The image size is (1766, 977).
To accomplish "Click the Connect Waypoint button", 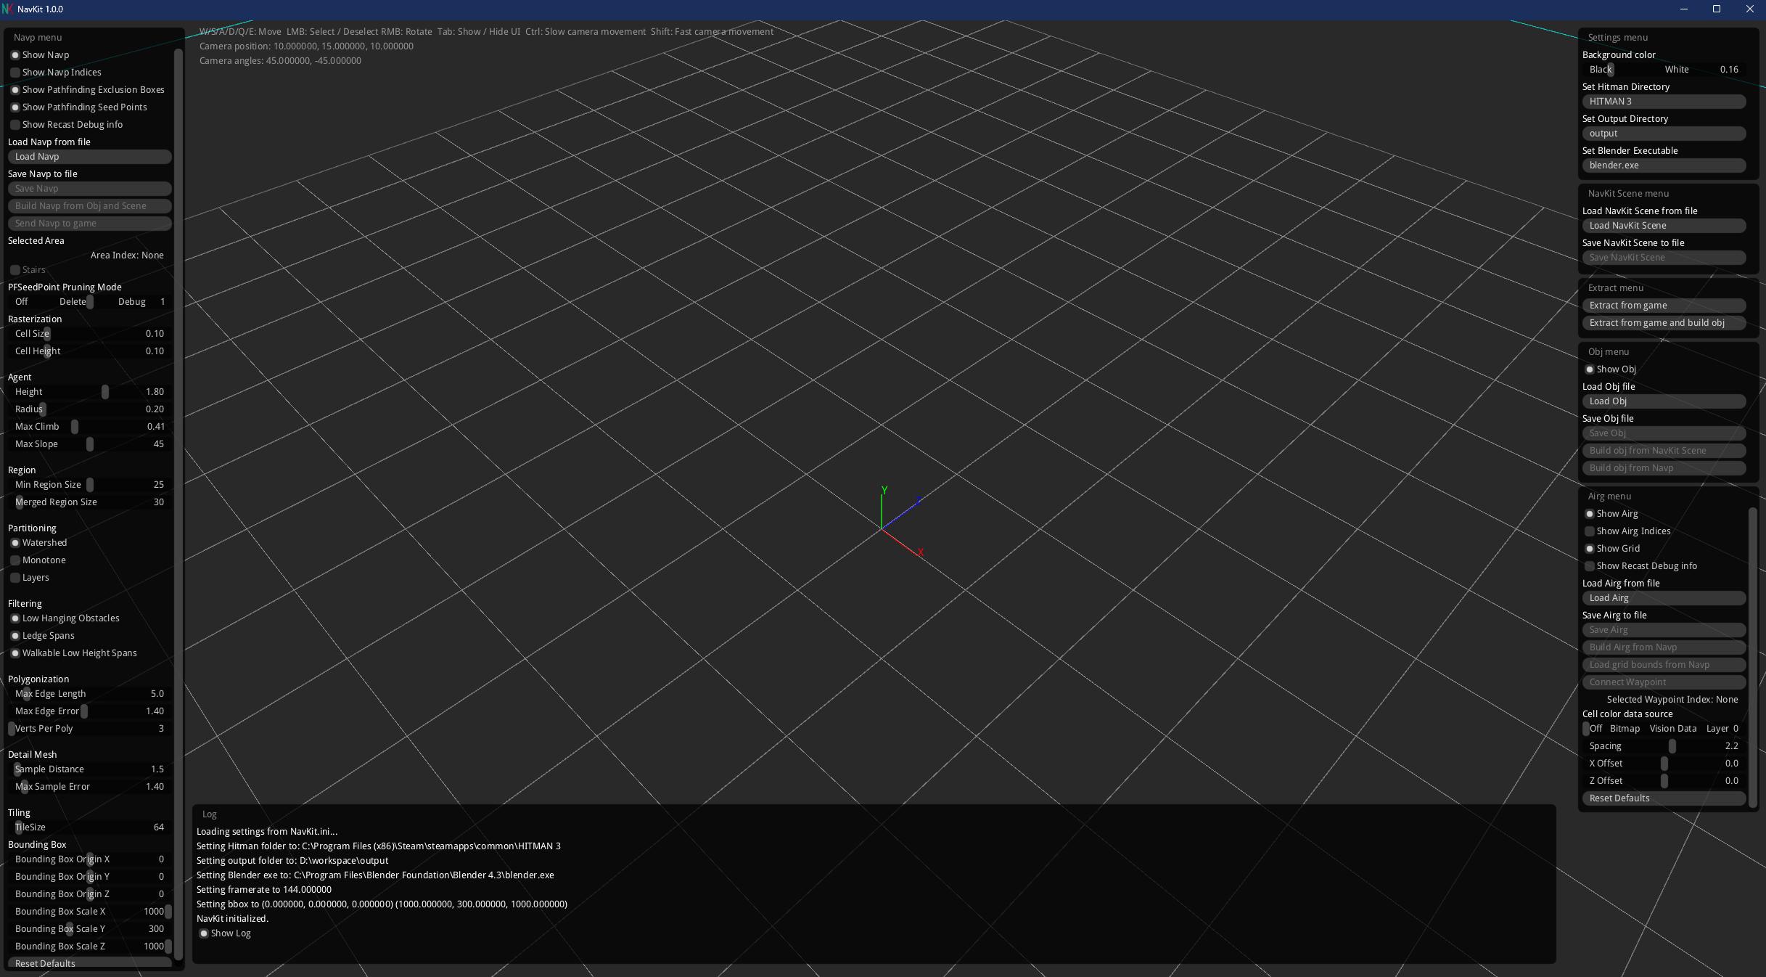I will click(x=1664, y=682).
